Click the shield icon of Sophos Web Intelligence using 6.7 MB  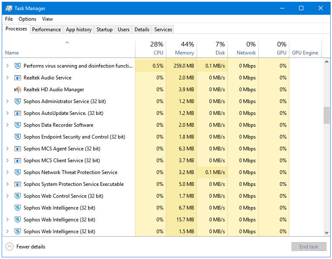(18, 208)
